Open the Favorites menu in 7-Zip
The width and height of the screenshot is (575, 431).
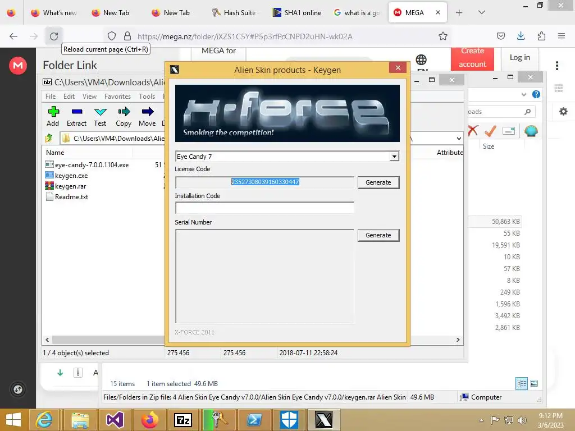tap(117, 97)
